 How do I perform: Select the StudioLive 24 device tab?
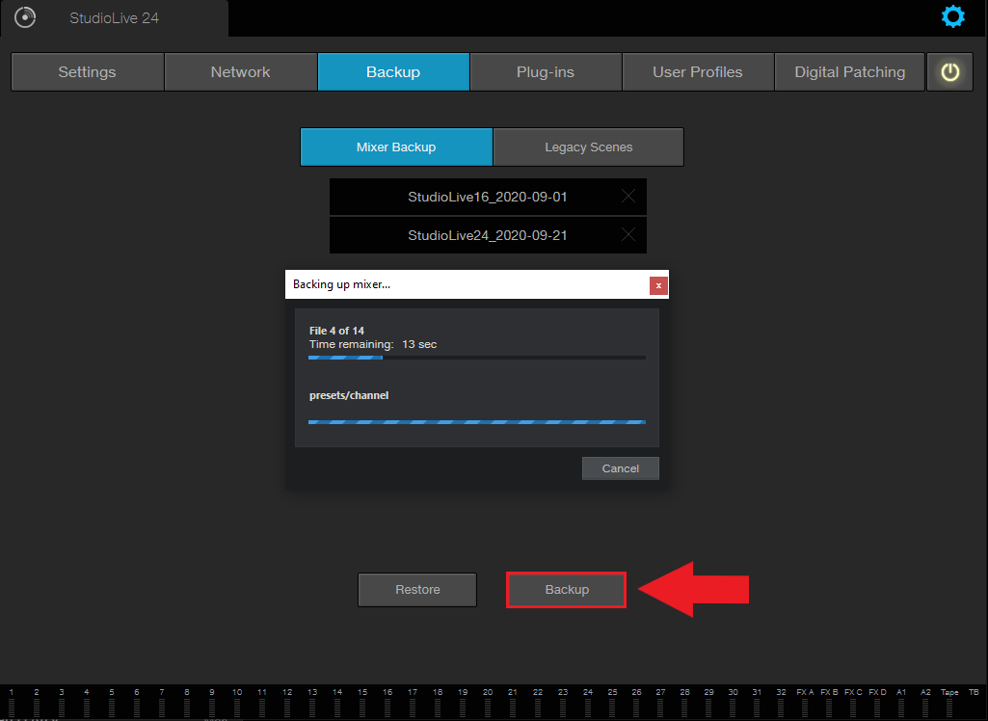[114, 18]
